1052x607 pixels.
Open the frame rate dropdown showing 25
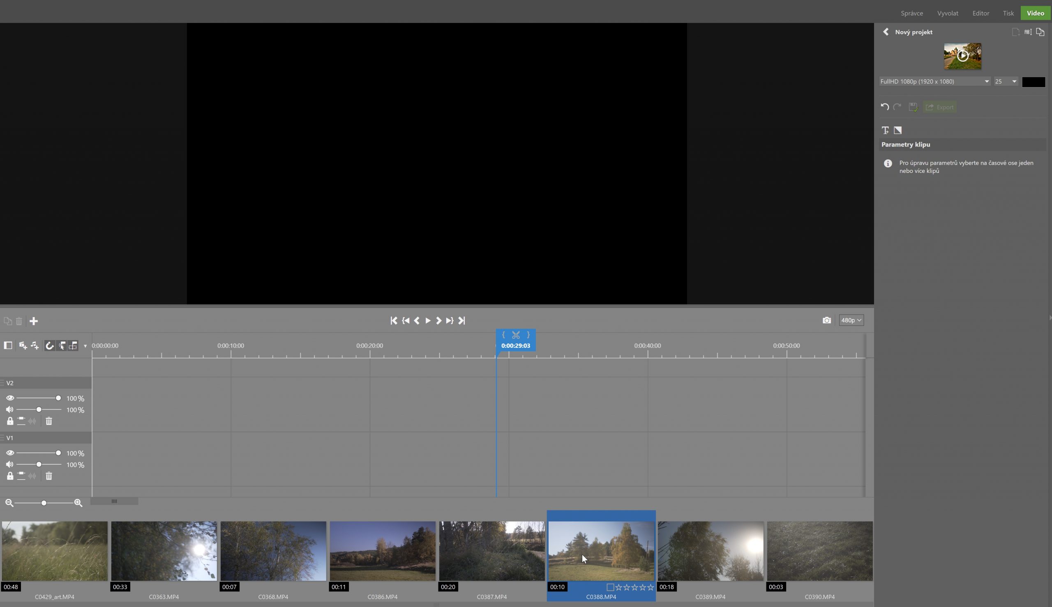pyautogui.click(x=1006, y=82)
